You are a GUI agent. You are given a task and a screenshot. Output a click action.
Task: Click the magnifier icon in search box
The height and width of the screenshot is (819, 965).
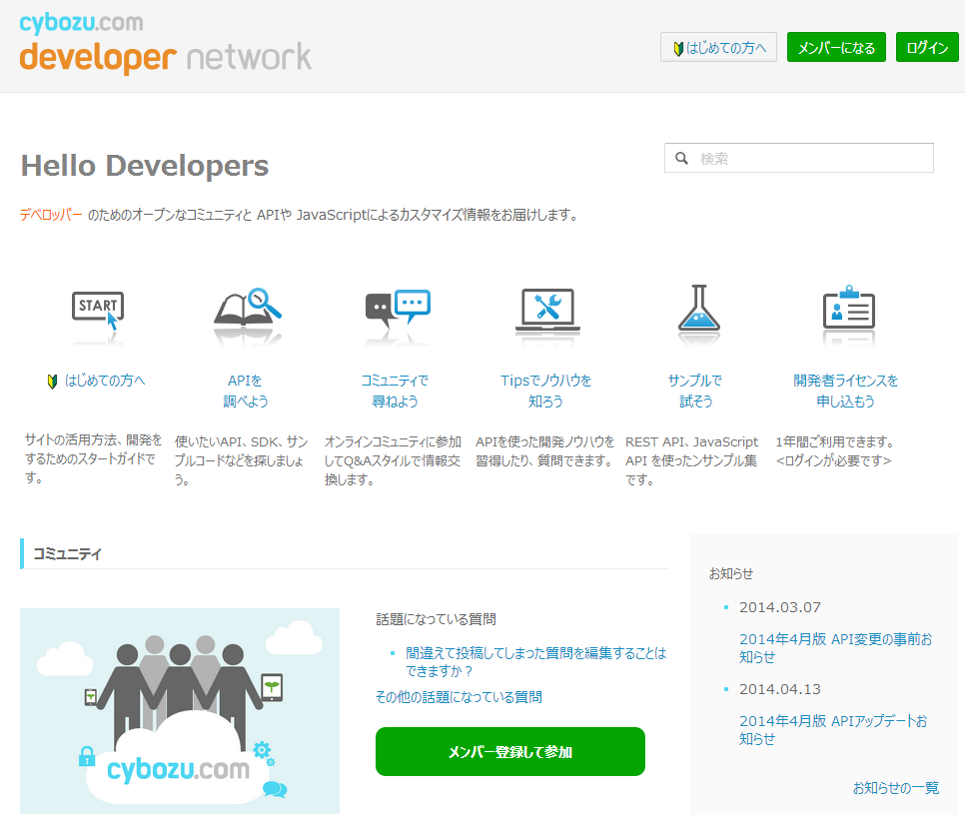[x=681, y=158]
